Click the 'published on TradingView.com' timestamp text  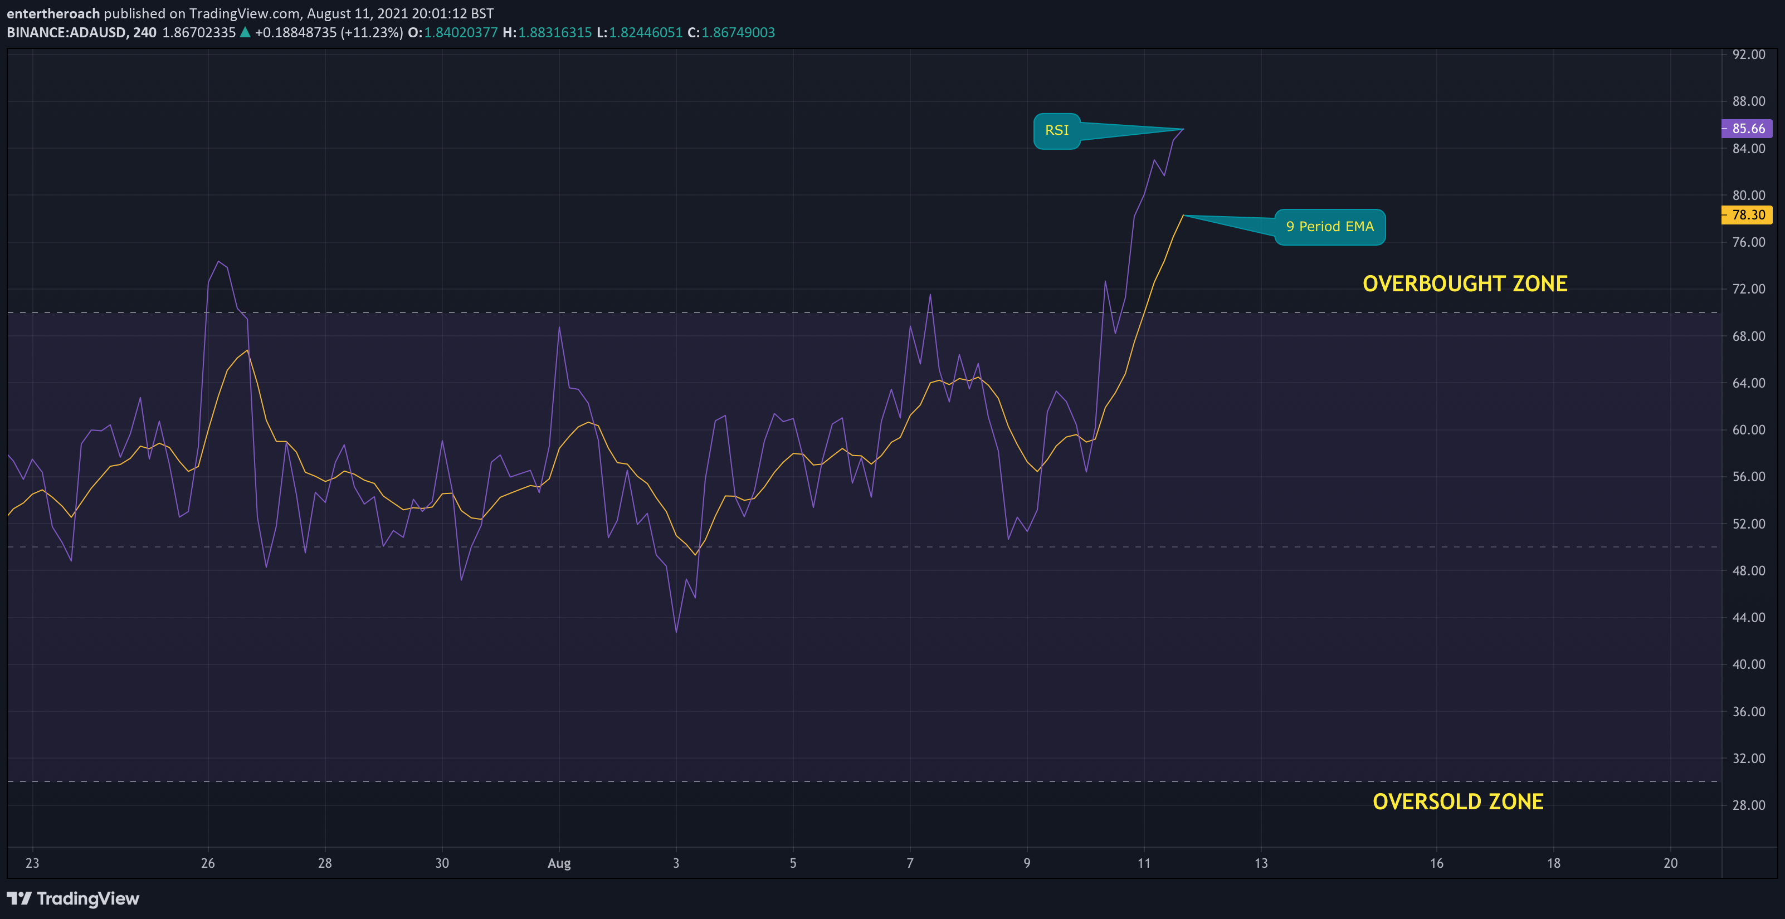(299, 13)
